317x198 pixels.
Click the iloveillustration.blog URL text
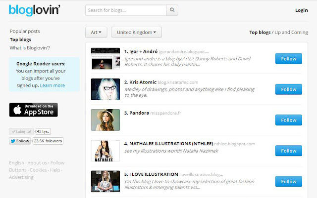(201, 174)
